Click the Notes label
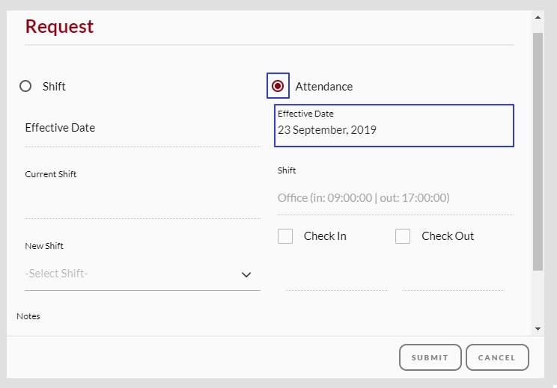The width and height of the screenshot is (557, 388). click(x=28, y=316)
